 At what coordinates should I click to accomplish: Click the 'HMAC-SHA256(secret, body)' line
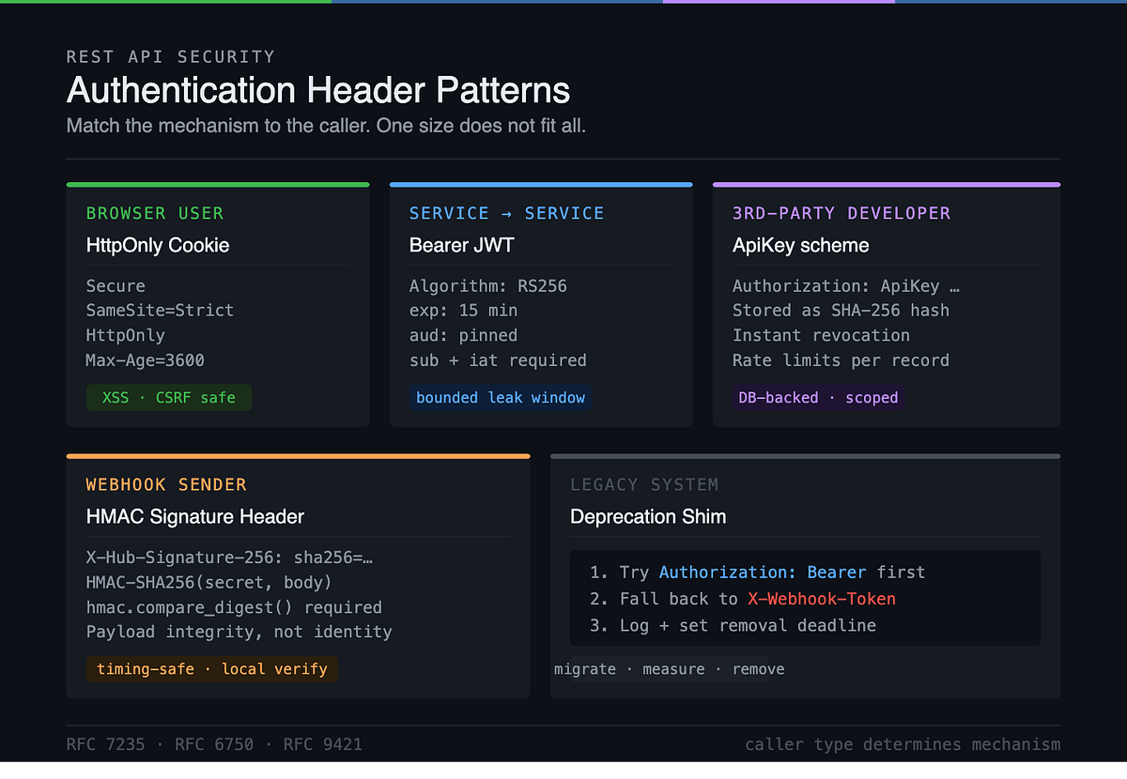coord(209,582)
